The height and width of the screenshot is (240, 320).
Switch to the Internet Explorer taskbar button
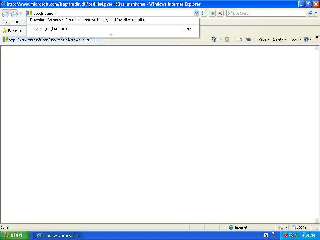[58, 236]
